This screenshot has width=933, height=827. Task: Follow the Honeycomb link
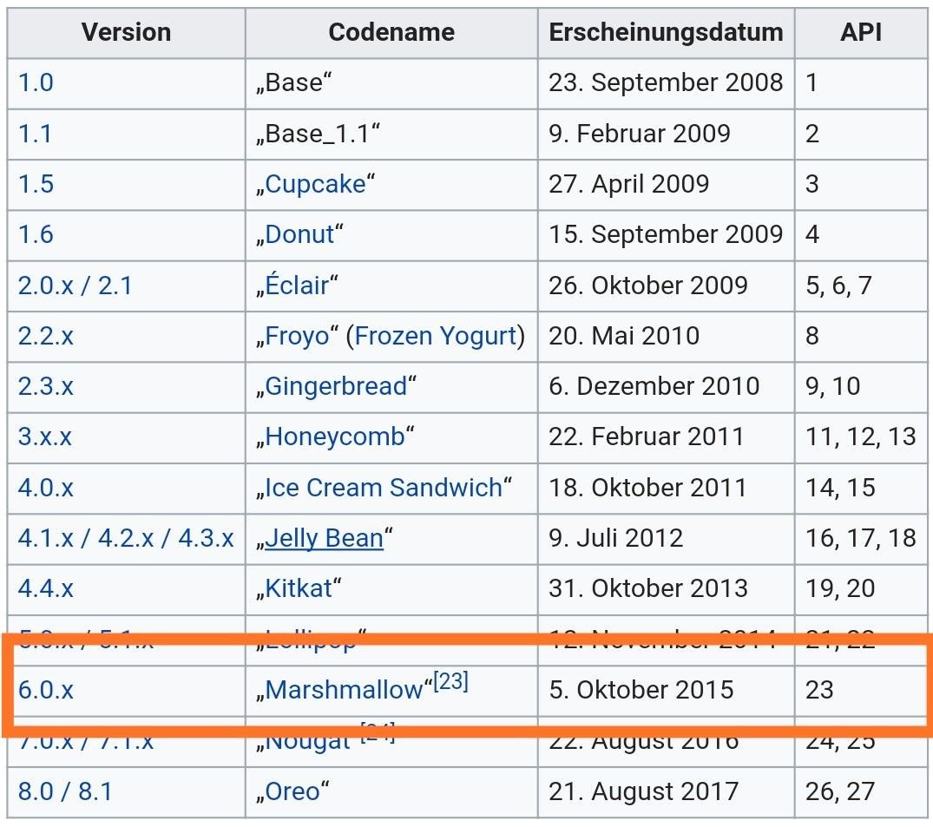pyautogui.click(x=335, y=437)
